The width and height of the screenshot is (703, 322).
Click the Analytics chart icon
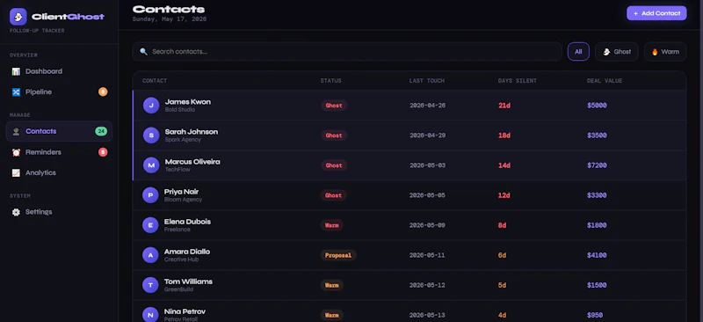(16, 173)
